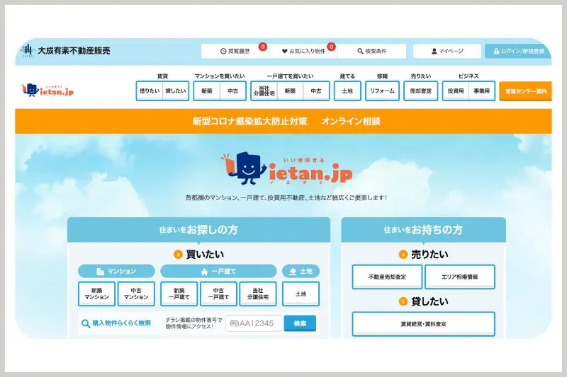Screen dimensions: 567x377
Task: Click the lock icon on ログイン/新規登録
Action: 497,51
